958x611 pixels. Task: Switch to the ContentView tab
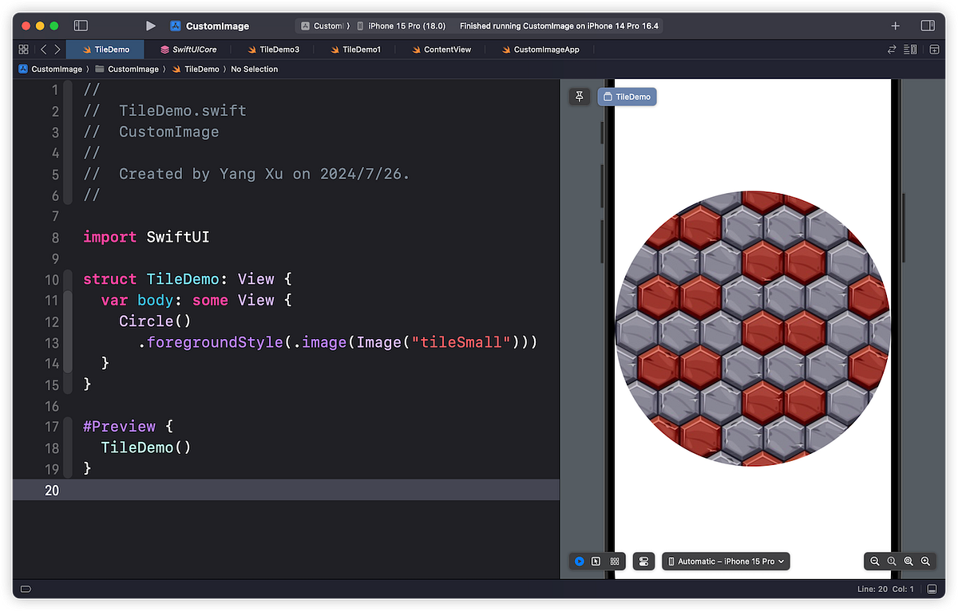(x=441, y=49)
